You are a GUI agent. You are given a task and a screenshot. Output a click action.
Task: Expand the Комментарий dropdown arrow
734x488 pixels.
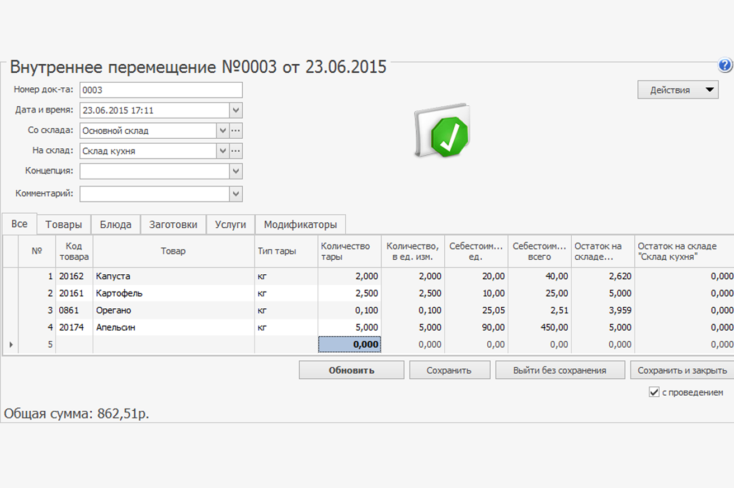pyautogui.click(x=236, y=194)
